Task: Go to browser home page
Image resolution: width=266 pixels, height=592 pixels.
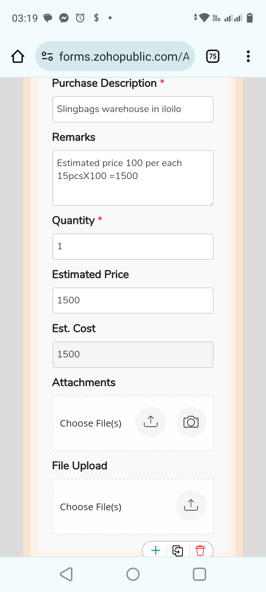Action: tap(18, 57)
